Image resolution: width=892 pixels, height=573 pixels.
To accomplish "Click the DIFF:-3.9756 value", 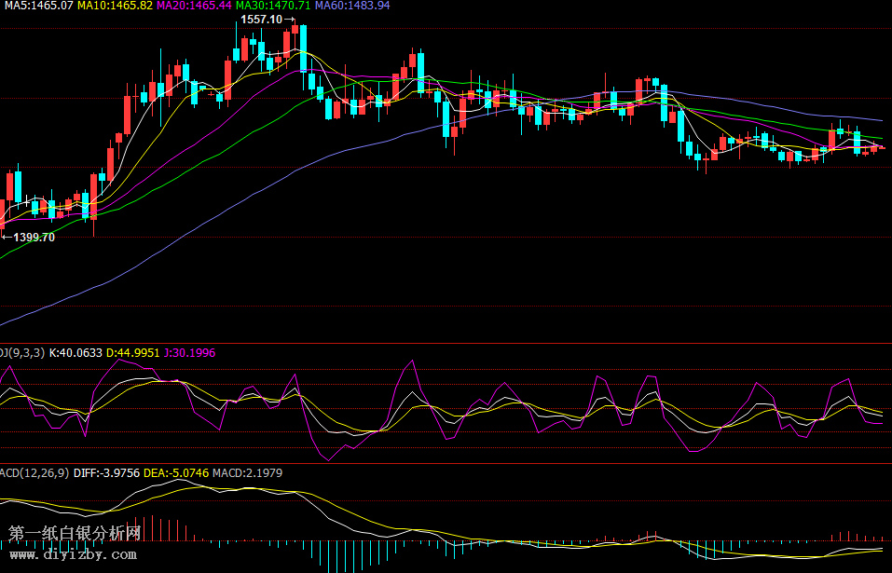I will coord(106,473).
